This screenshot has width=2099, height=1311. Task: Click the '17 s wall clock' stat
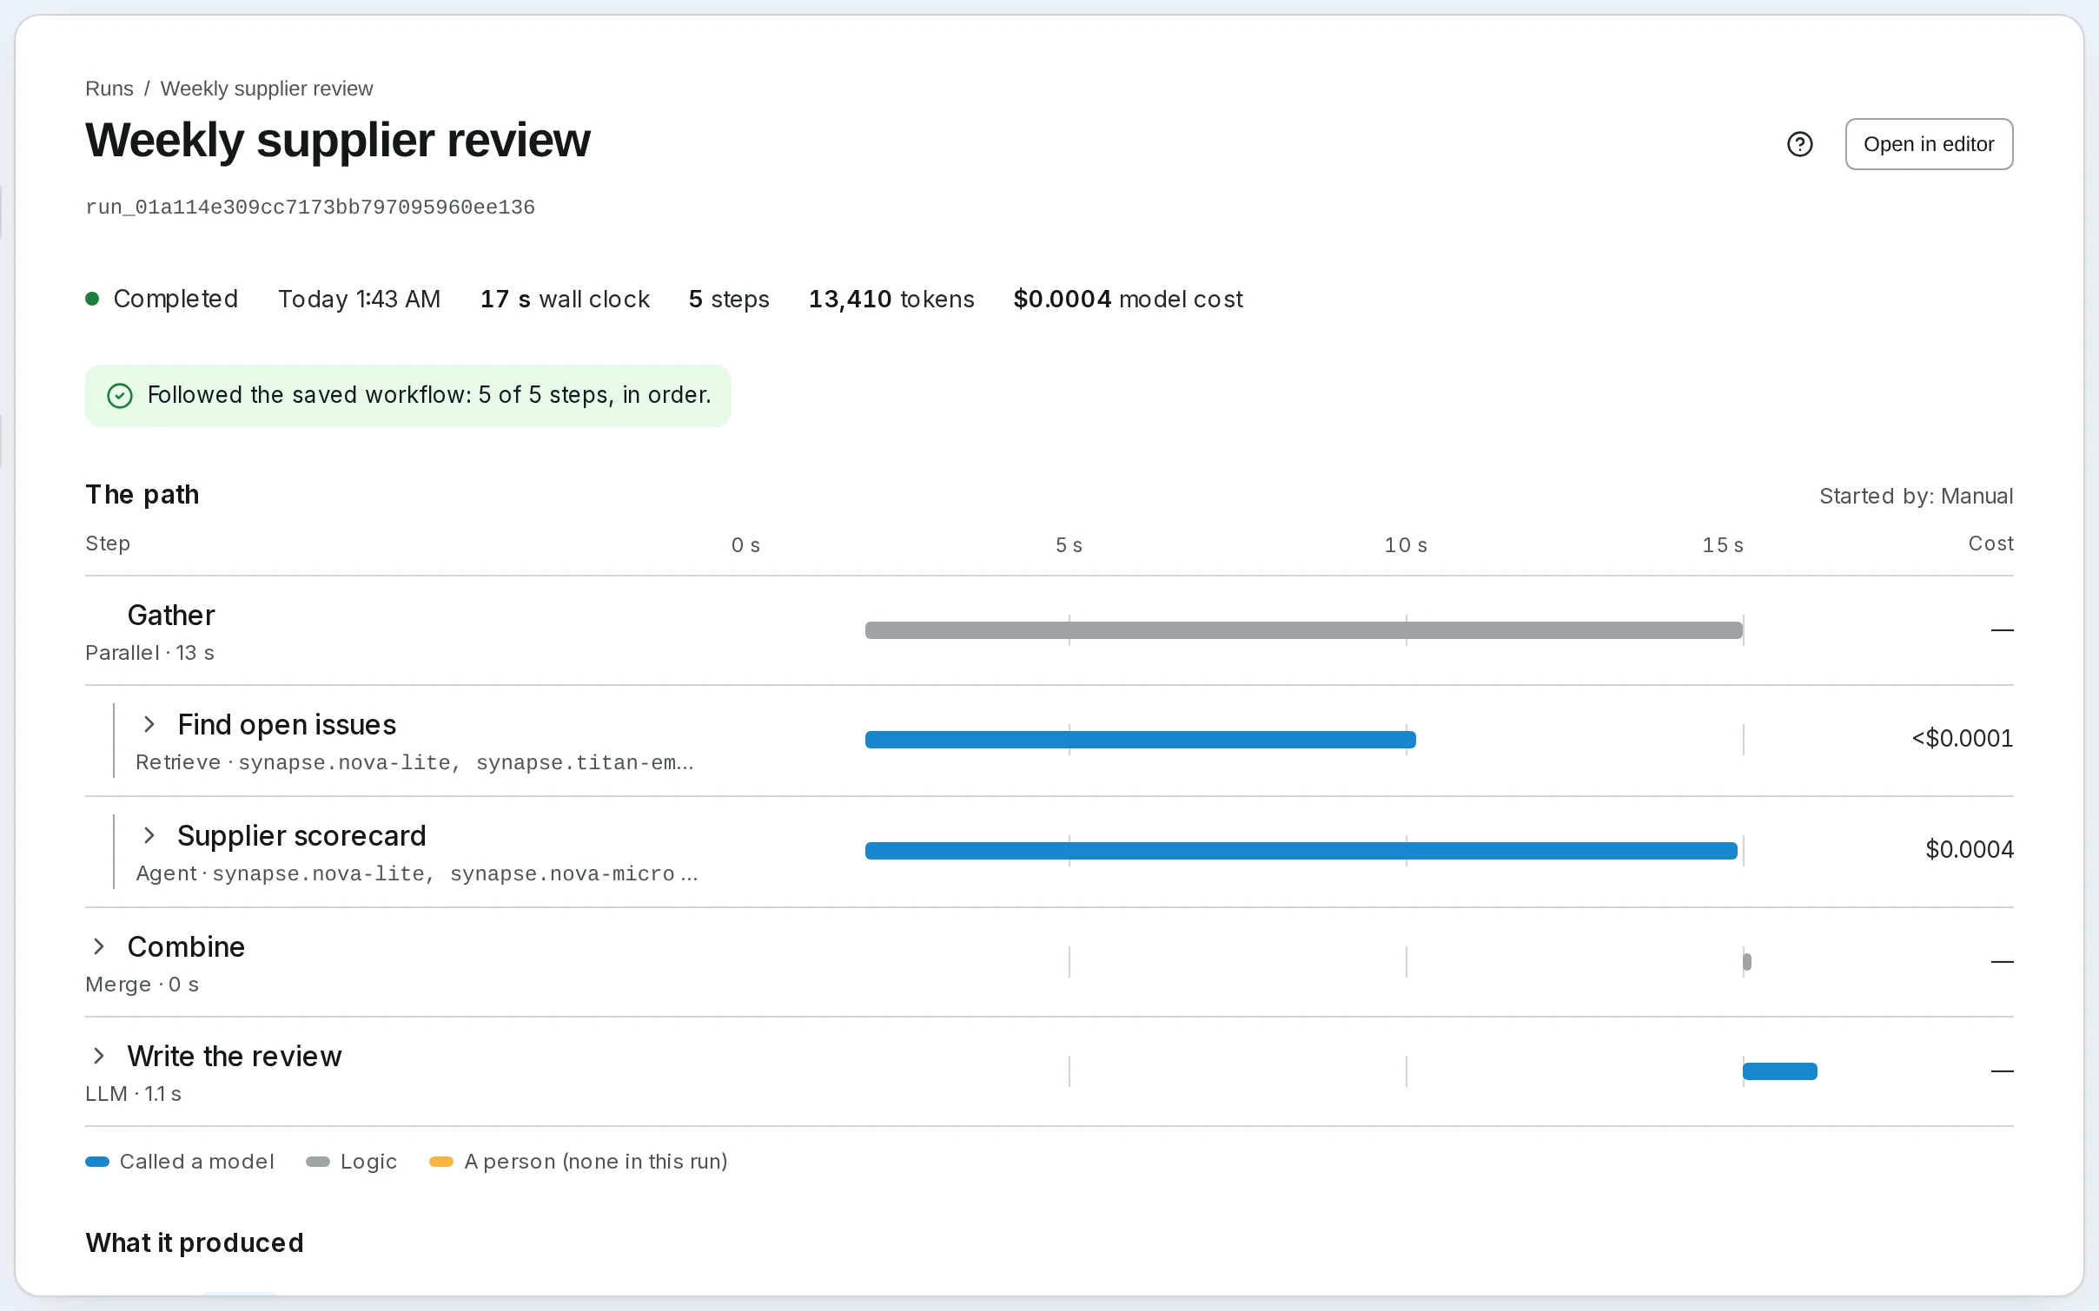(x=565, y=299)
